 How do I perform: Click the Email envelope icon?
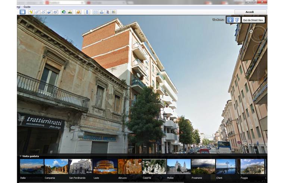[x=95, y=12]
